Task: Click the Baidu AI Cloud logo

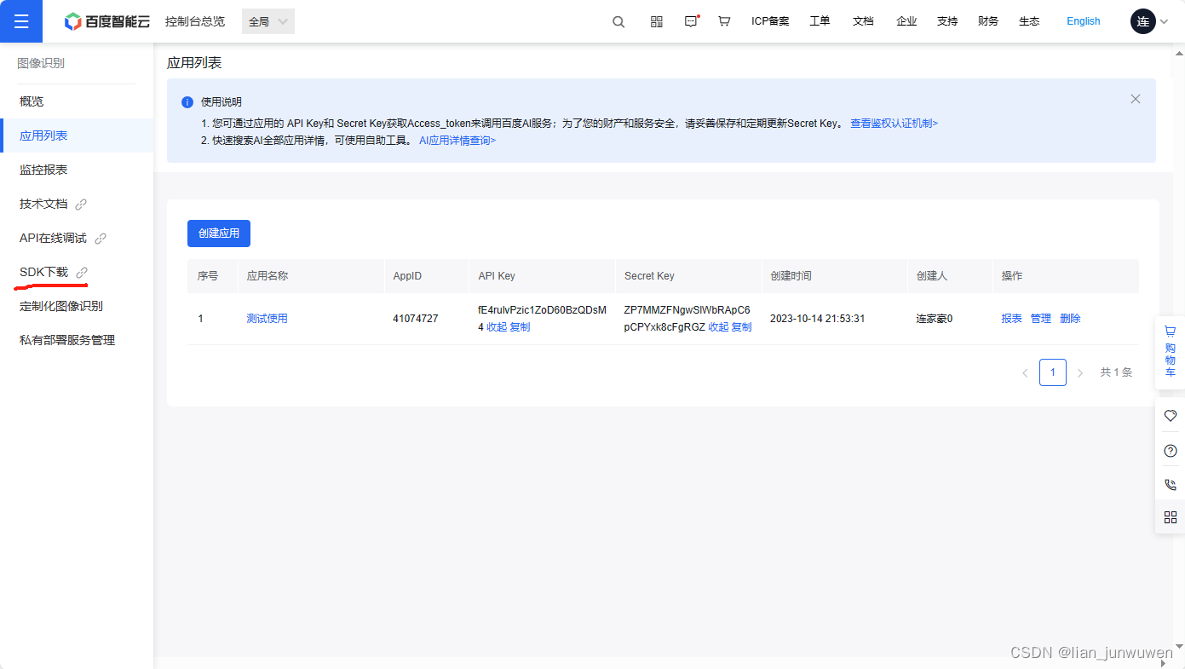Action: (107, 21)
